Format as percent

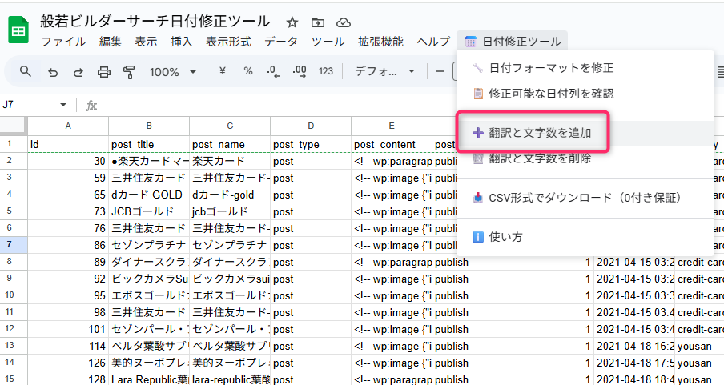[248, 71]
